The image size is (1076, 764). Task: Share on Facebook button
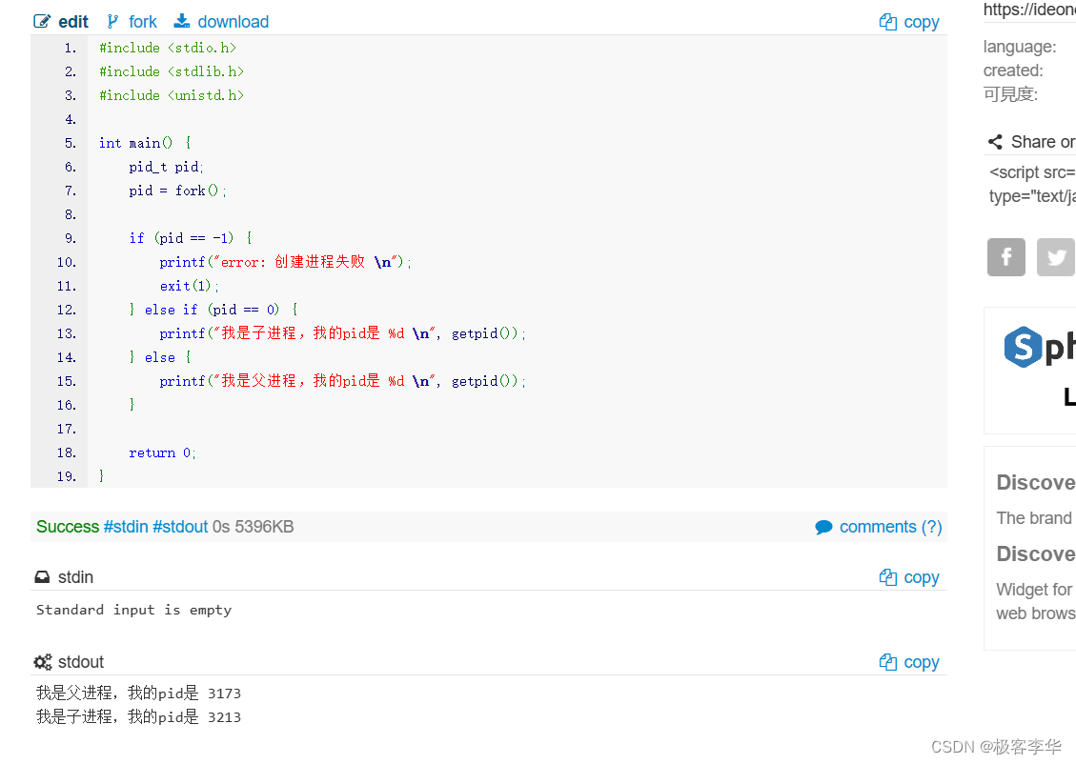[1006, 257]
